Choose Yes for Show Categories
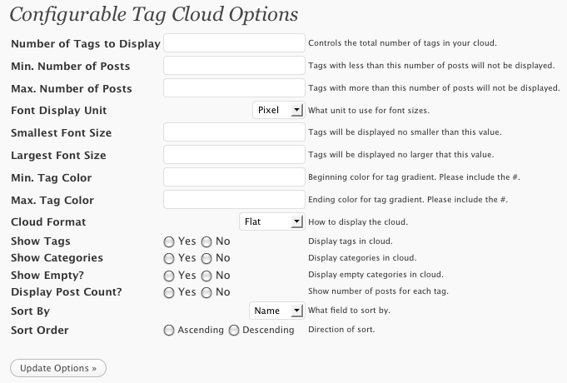Viewport: 567px width, 383px height. 169,258
